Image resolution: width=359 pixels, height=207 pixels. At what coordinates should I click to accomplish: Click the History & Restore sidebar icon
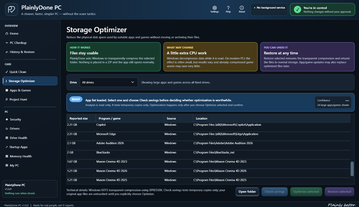tap(7, 52)
